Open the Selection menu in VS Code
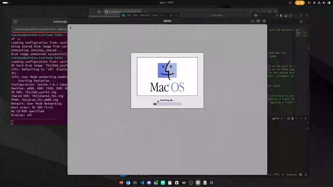 [145, 15]
